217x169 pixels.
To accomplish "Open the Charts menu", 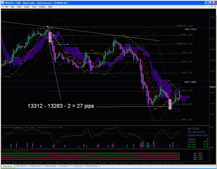I will (x=27, y=7).
